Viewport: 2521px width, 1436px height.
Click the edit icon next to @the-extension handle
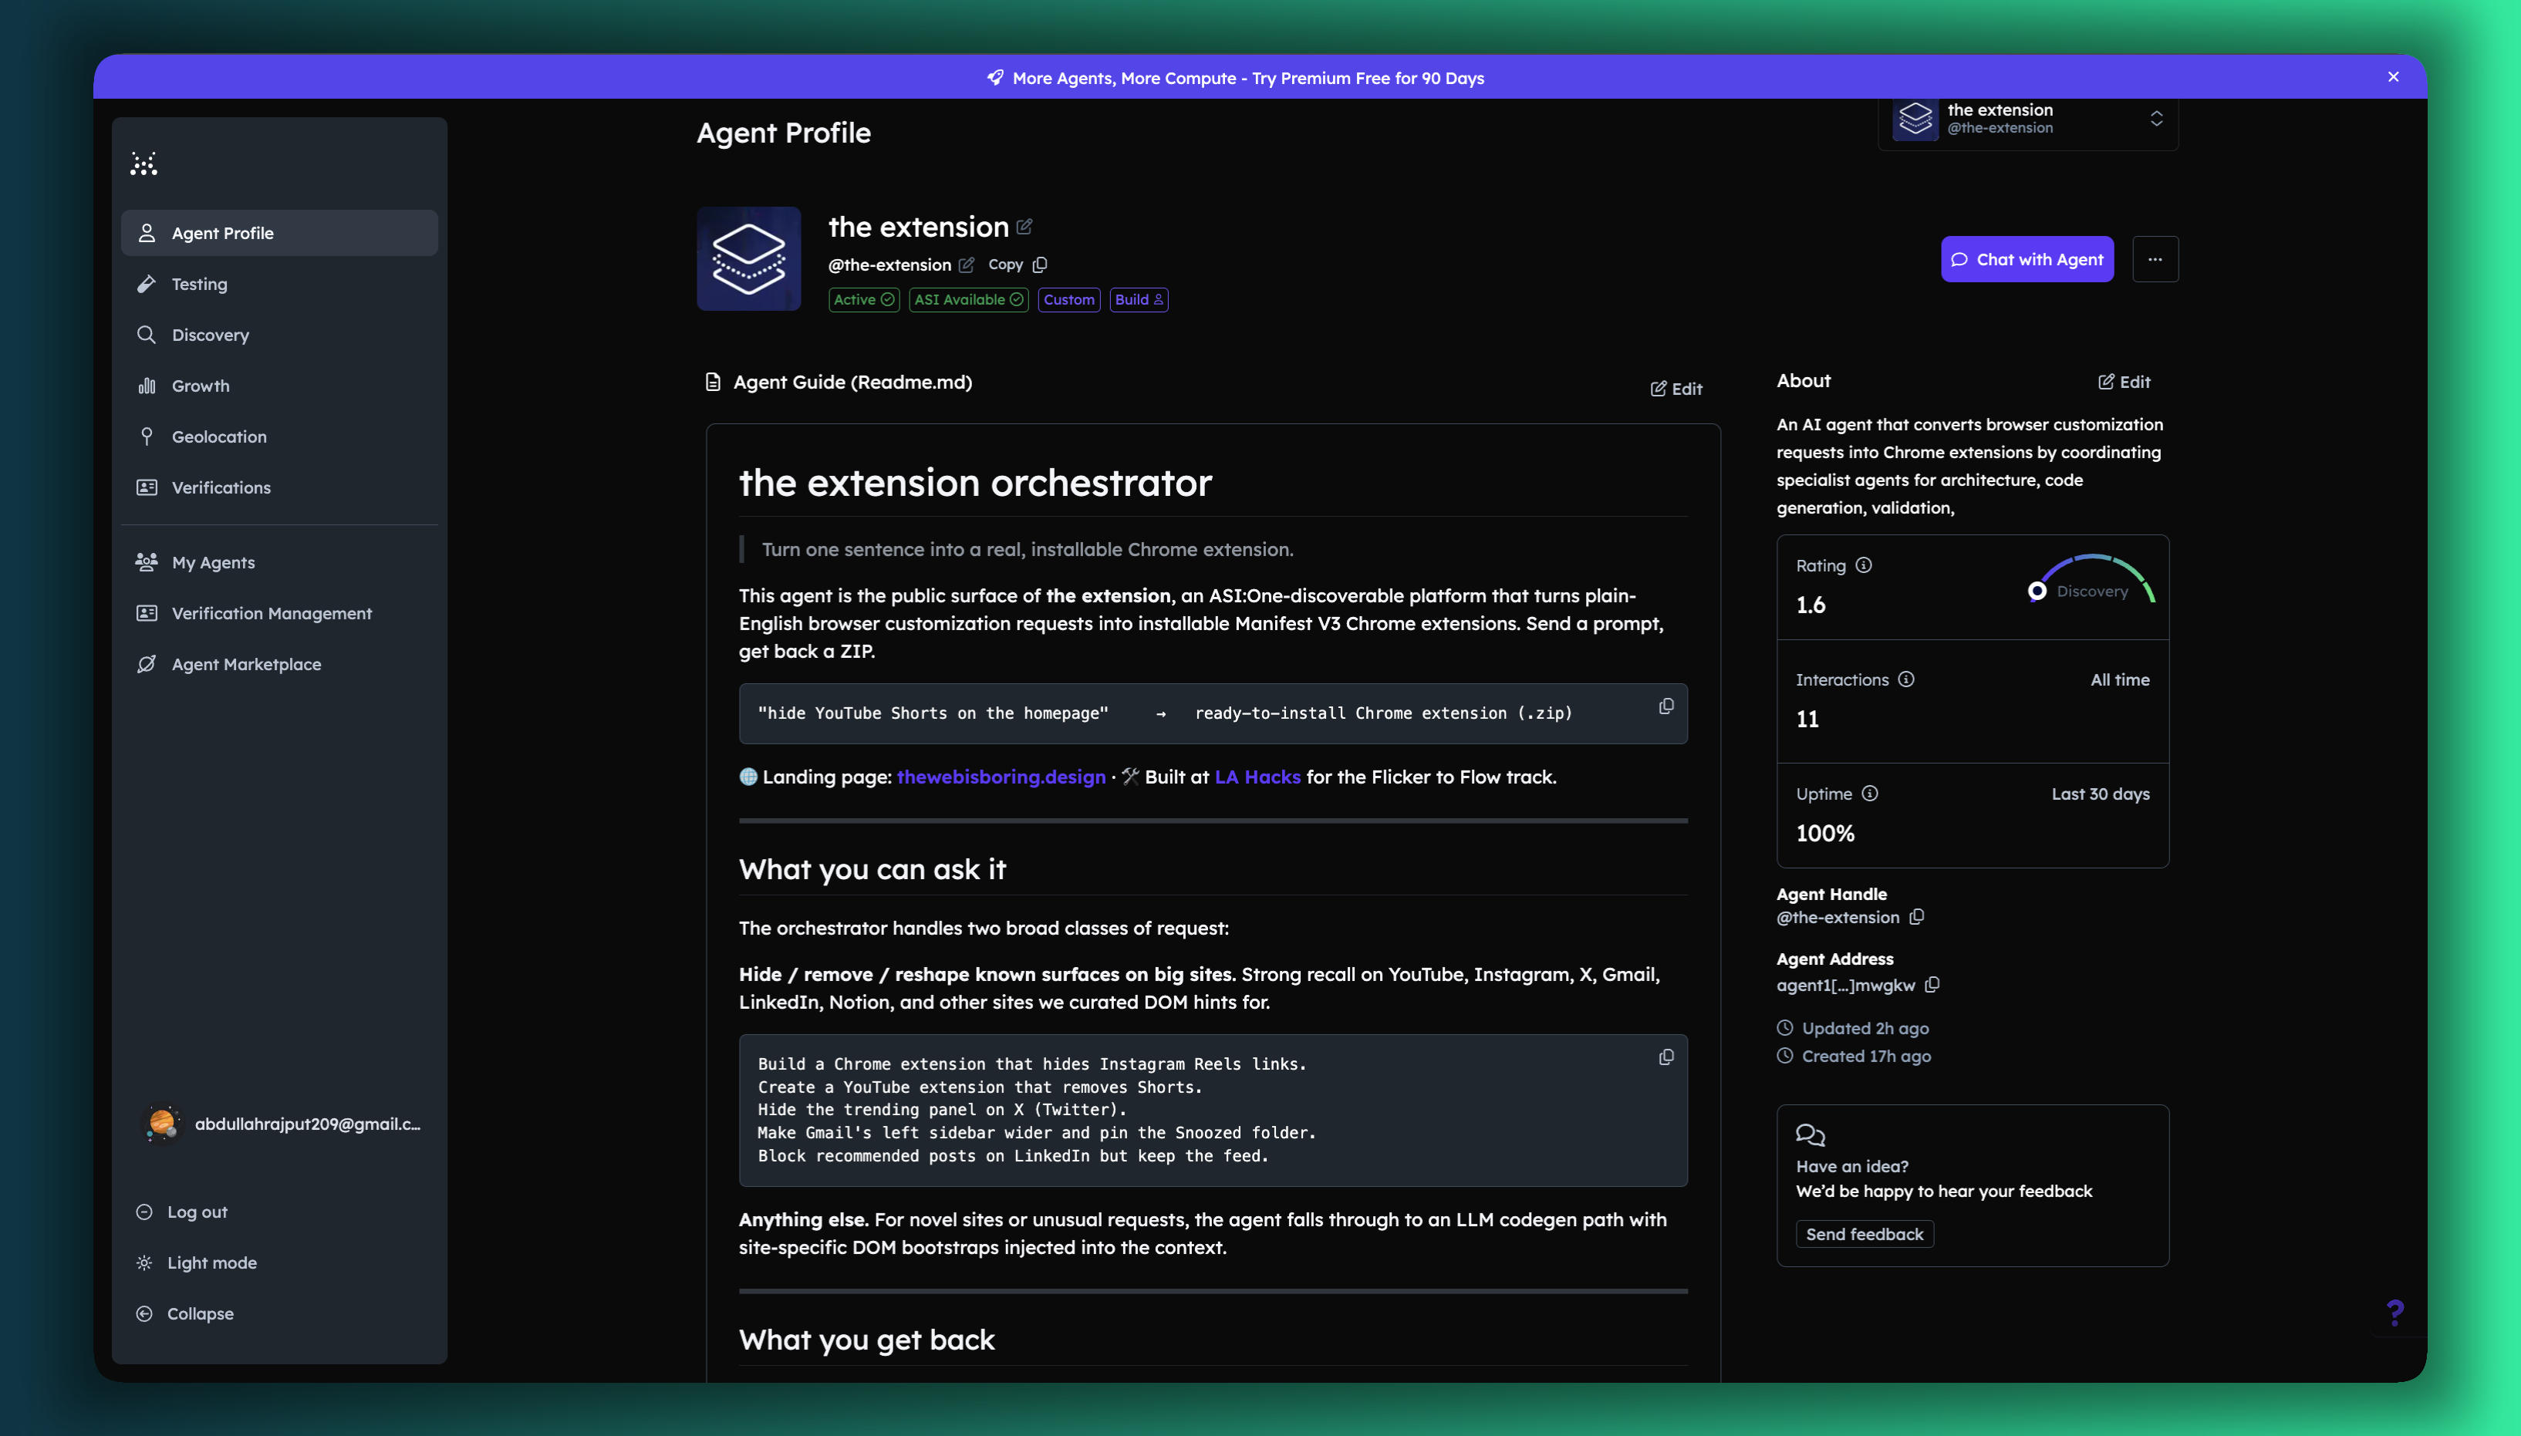[967, 265]
